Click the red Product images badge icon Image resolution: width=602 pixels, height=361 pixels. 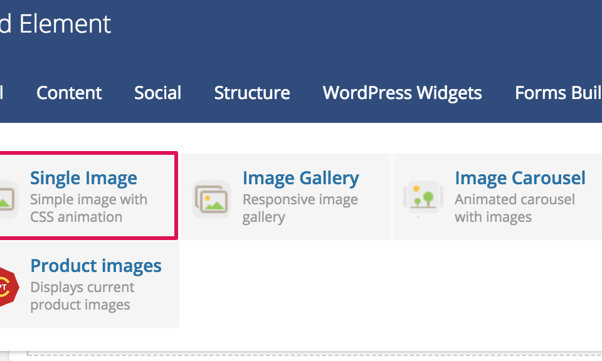(x=8, y=287)
